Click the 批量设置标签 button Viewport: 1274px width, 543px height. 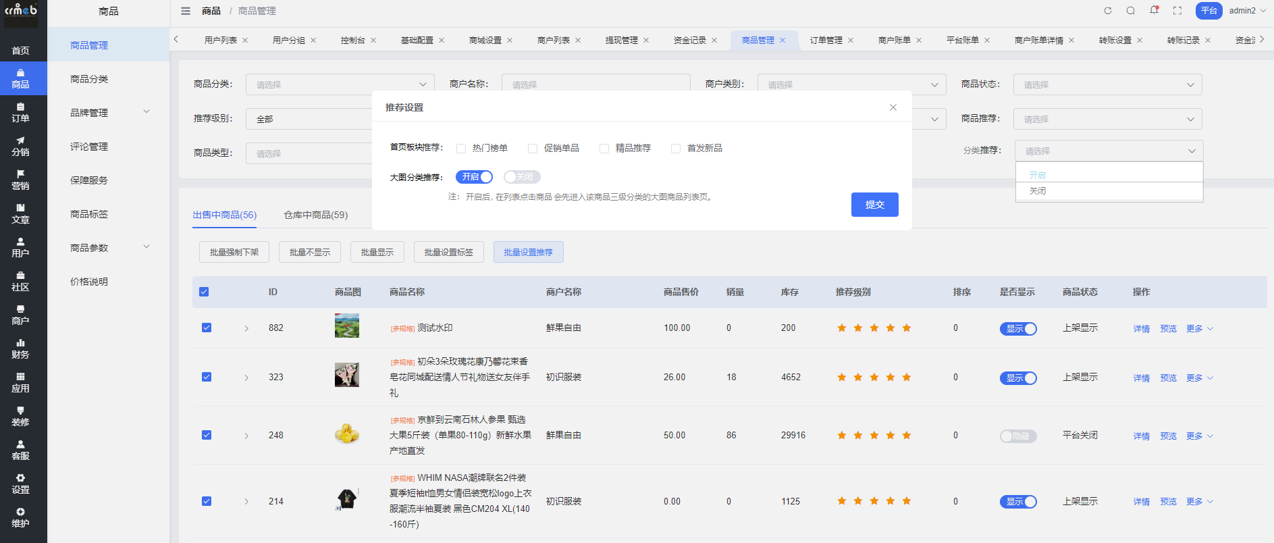[449, 252]
